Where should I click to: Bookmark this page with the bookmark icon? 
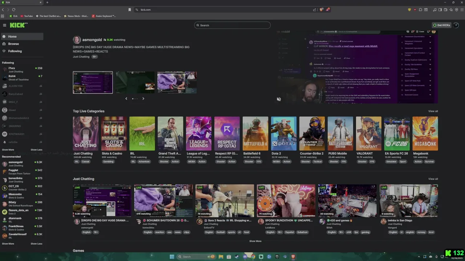pyautogui.click(x=130, y=10)
